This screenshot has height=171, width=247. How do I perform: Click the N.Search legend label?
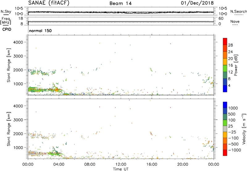(239, 11)
